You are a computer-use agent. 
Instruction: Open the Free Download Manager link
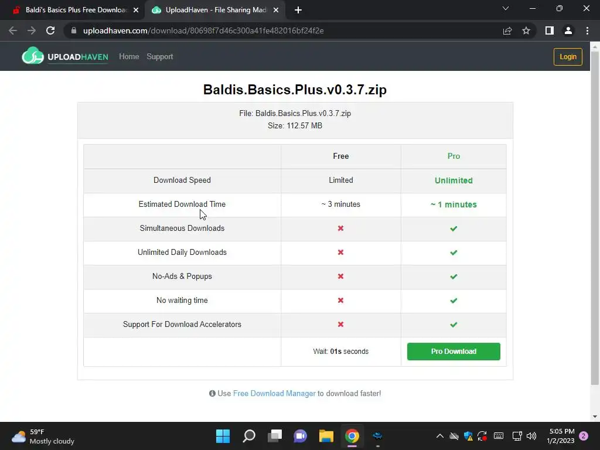[274, 393]
